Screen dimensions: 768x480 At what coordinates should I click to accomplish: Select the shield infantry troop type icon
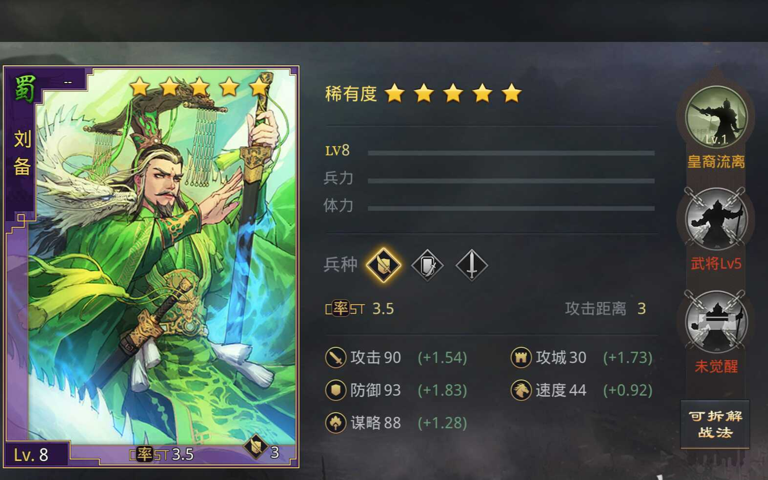coord(427,265)
